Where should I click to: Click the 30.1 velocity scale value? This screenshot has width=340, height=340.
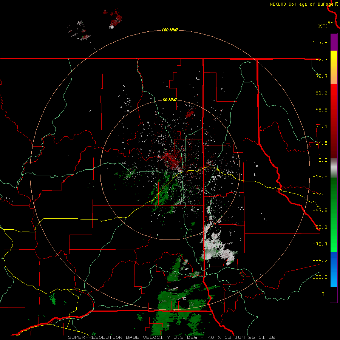pyautogui.click(x=321, y=127)
